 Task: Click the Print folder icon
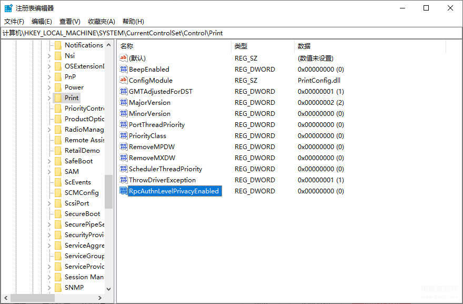[x=58, y=98]
